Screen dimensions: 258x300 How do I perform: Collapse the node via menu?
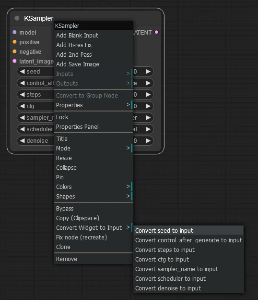[x=94, y=168]
